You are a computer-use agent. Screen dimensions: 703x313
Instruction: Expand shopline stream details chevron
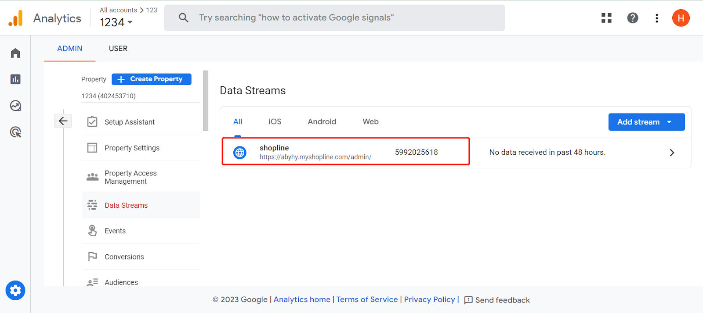click(671, 153)
